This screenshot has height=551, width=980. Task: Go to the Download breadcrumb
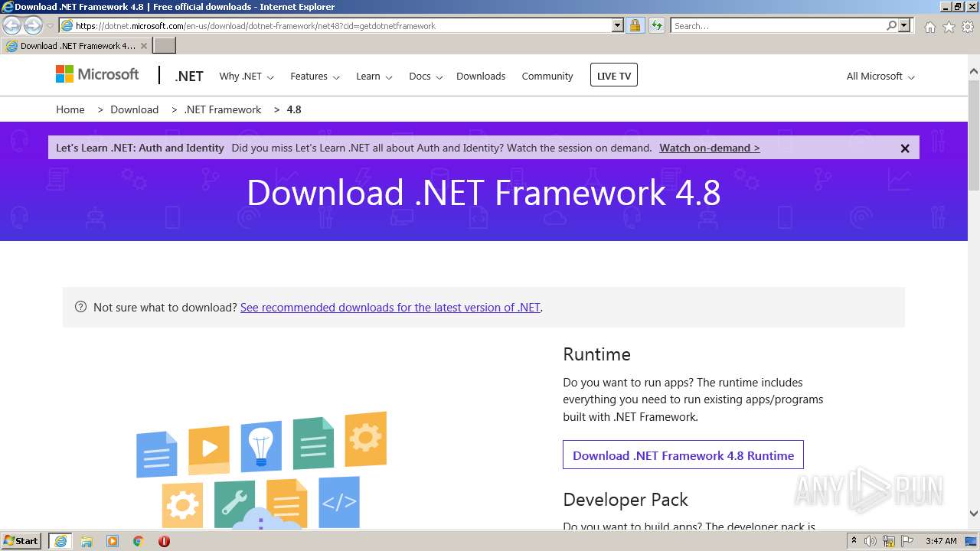pos(135,109)
